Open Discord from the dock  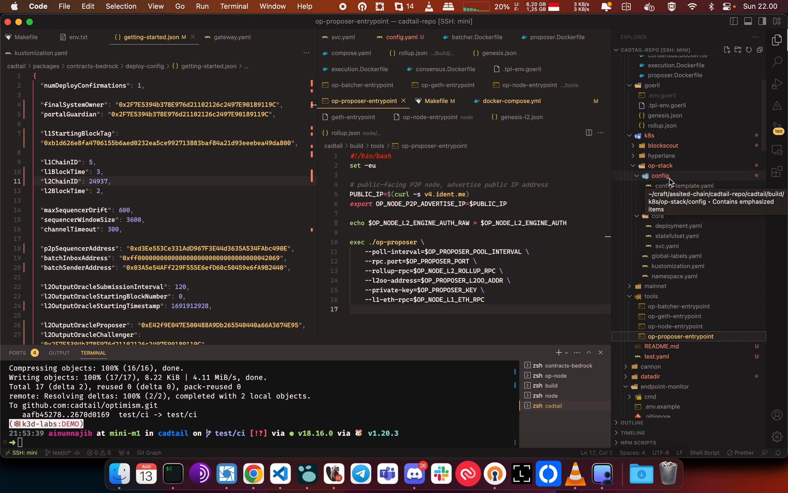point(414,473)
